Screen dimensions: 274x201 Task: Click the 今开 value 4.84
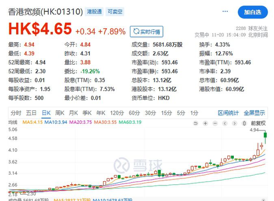tap(85, 45)
